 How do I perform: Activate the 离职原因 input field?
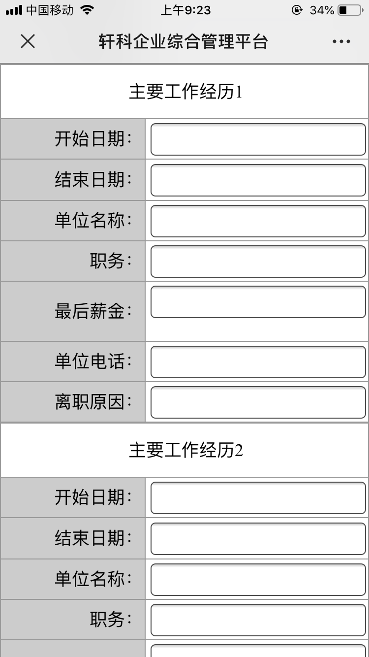258,402
